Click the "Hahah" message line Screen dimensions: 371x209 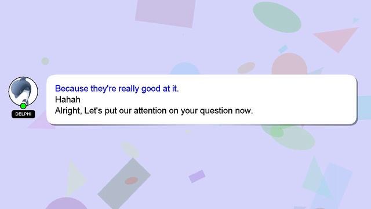(68, 99)
